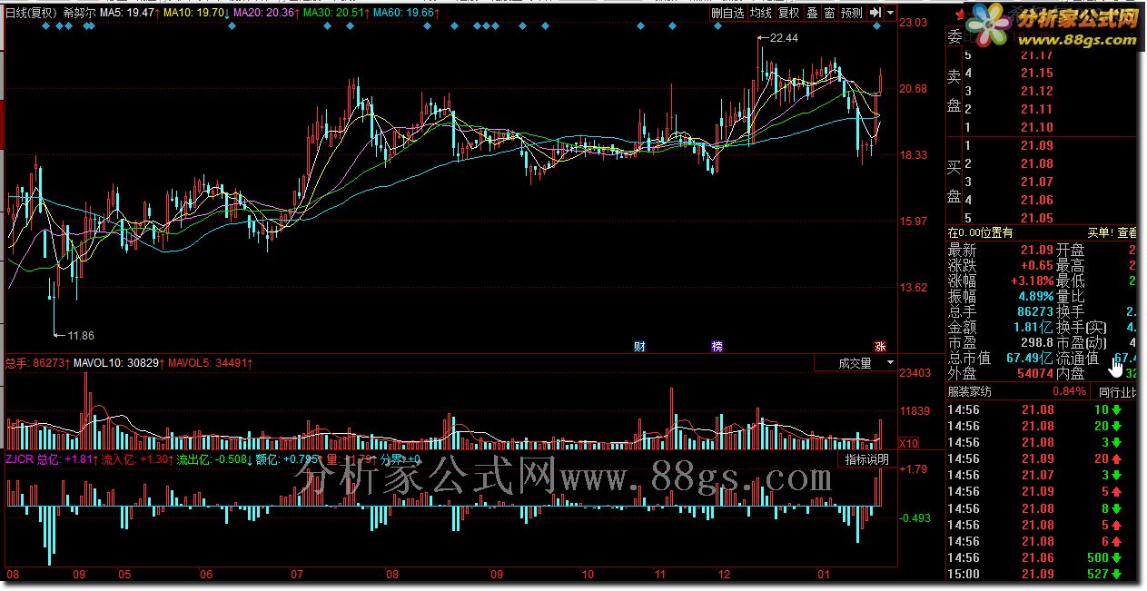This screenshot has height=591, width=1147.
Task: Click sell level 5 price 21.17
Action: [1036, 54]
